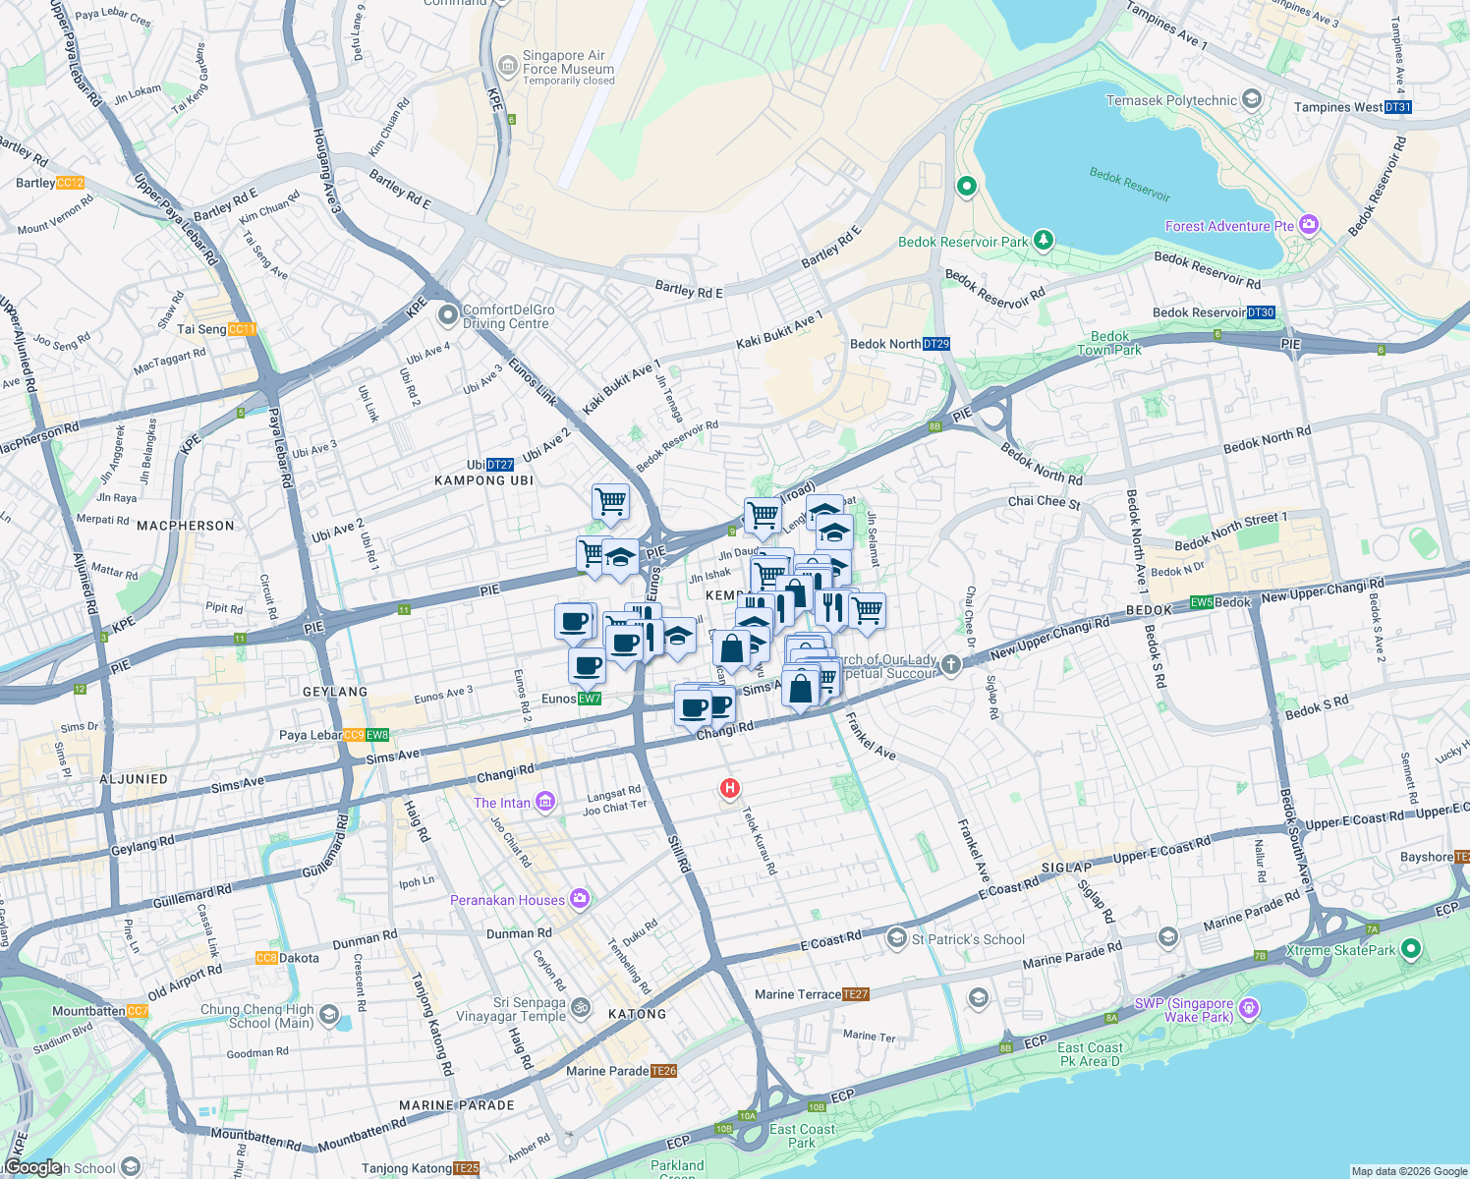The height and width of the screenshot is (1179, 1470).
Task: Click the shopping cart marker above Kampong Ubi PIE
Action: point(610,502)
